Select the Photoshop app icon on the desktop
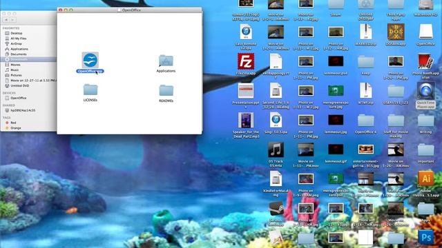The image size is (442, 248). pos(425,238)
